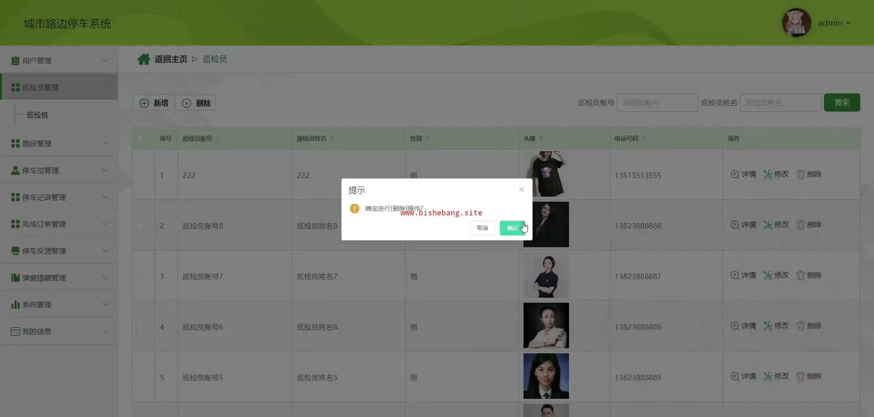Image resolution: width=874 pixels, height=417 pixels.
Task: Sort by 巡检员账号 column
Action: click(x=218, y=138)
